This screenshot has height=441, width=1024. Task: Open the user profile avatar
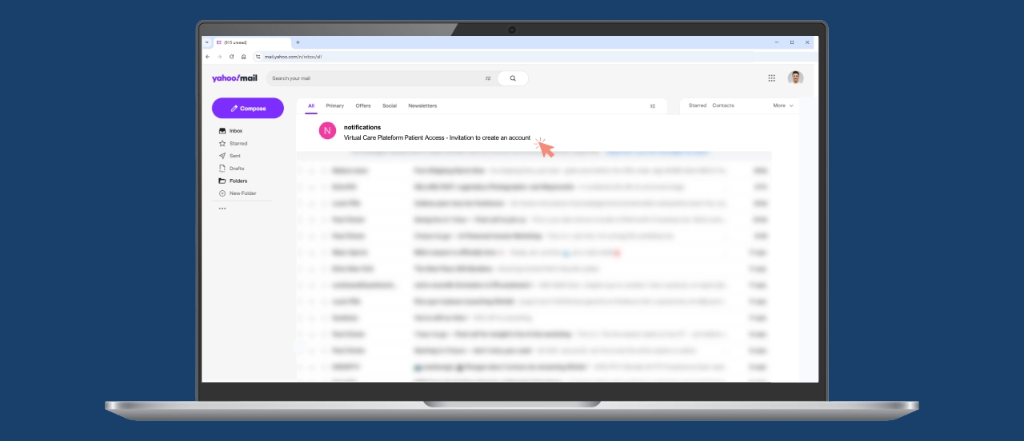coord(795,77)
